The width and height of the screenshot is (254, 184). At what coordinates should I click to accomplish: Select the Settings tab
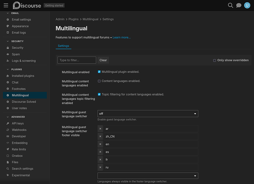[x=63, y=46]
